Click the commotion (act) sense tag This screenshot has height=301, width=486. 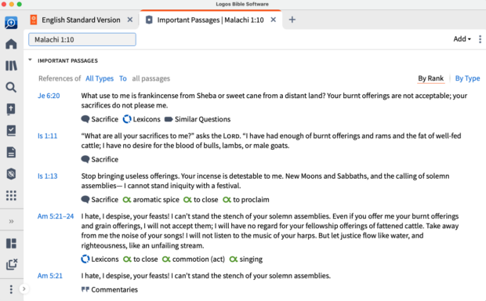(194, 259)
